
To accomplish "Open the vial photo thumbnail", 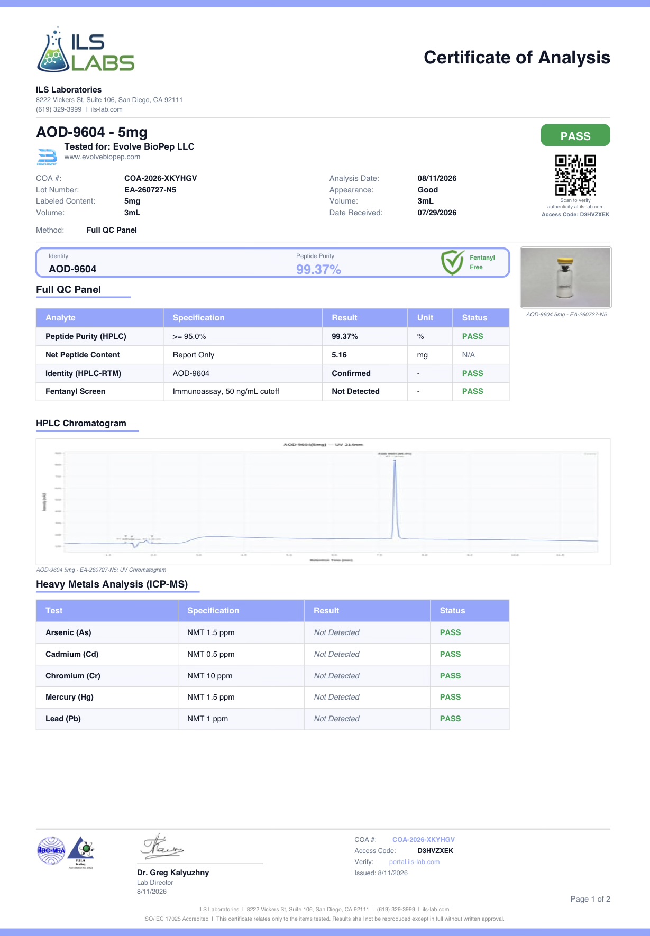I will point(566,277).
